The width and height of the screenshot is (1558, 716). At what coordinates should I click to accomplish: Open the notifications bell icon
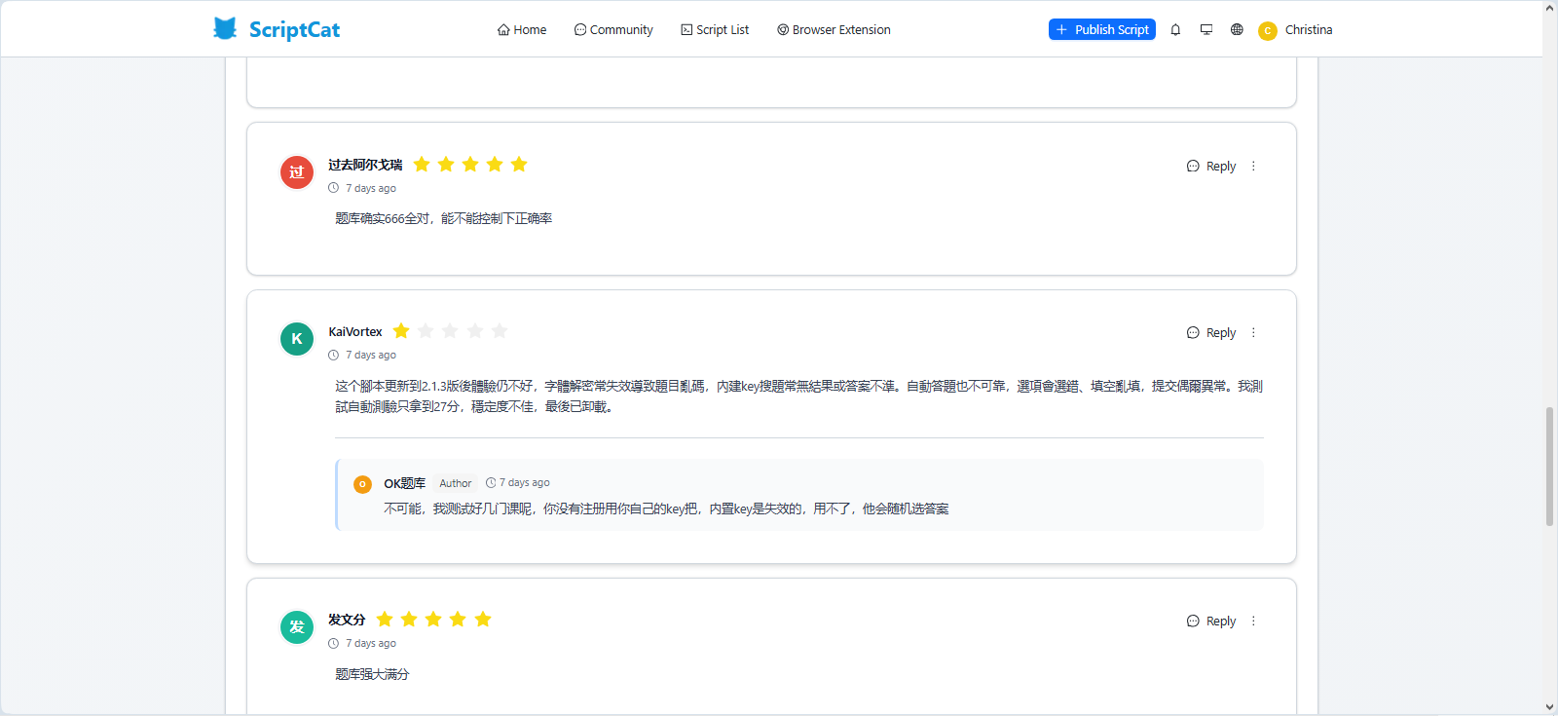(x=1175, y=29)
